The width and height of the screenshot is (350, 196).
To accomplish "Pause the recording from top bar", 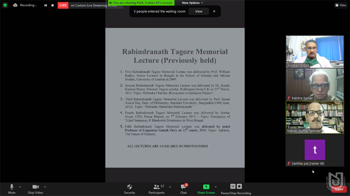I will [45, 5].
